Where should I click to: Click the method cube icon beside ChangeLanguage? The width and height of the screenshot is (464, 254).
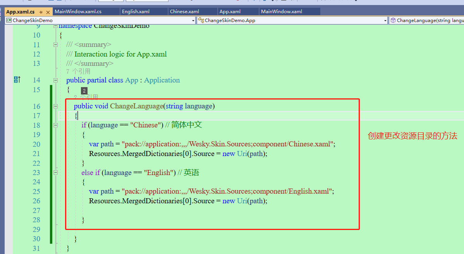click(x=393, y=21)
